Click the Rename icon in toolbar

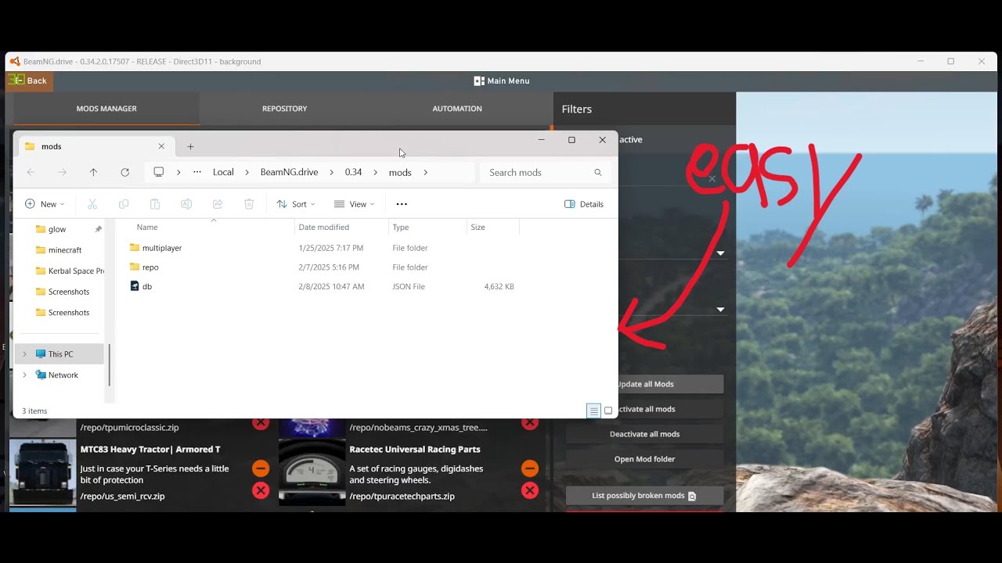[186, 204]
